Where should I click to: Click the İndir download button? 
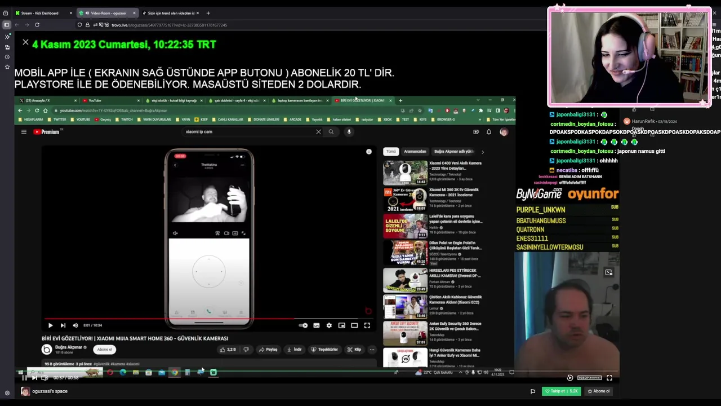[294, 350]
